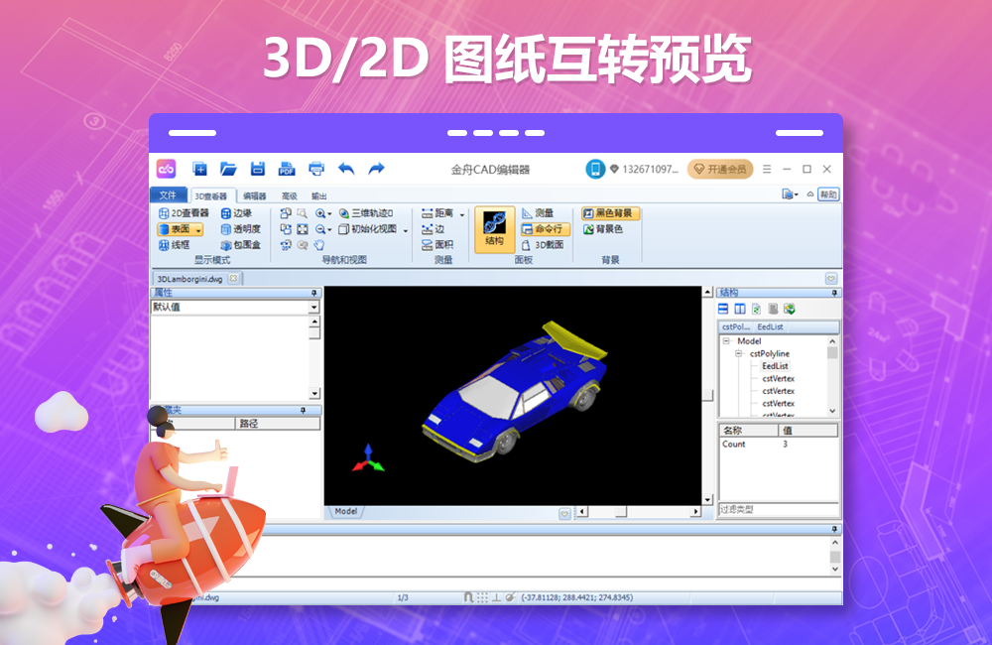992x645 pixels.
Task: Switch to the 编辑器 ribbon tab
Action: [x=255, y=195]
